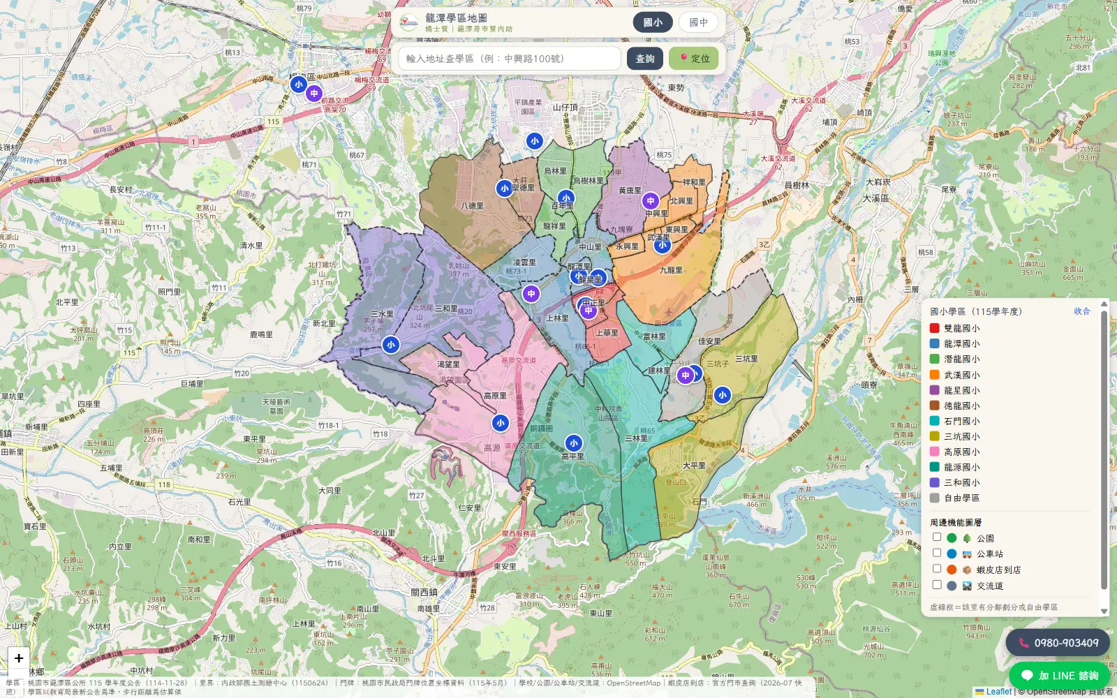Screen dimensions: 1117x698
Task: Click the gray dot beside 交流道
Action: pyautogui.click(x=952, y=586)
